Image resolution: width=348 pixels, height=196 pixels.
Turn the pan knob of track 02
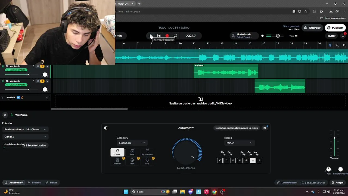coord(45,75)
